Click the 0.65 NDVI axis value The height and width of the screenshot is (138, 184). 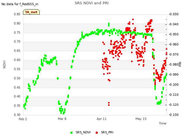click(17, 51)
